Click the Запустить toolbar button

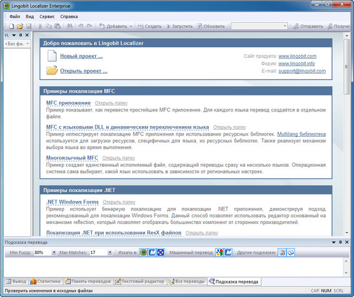coord(180,27)
